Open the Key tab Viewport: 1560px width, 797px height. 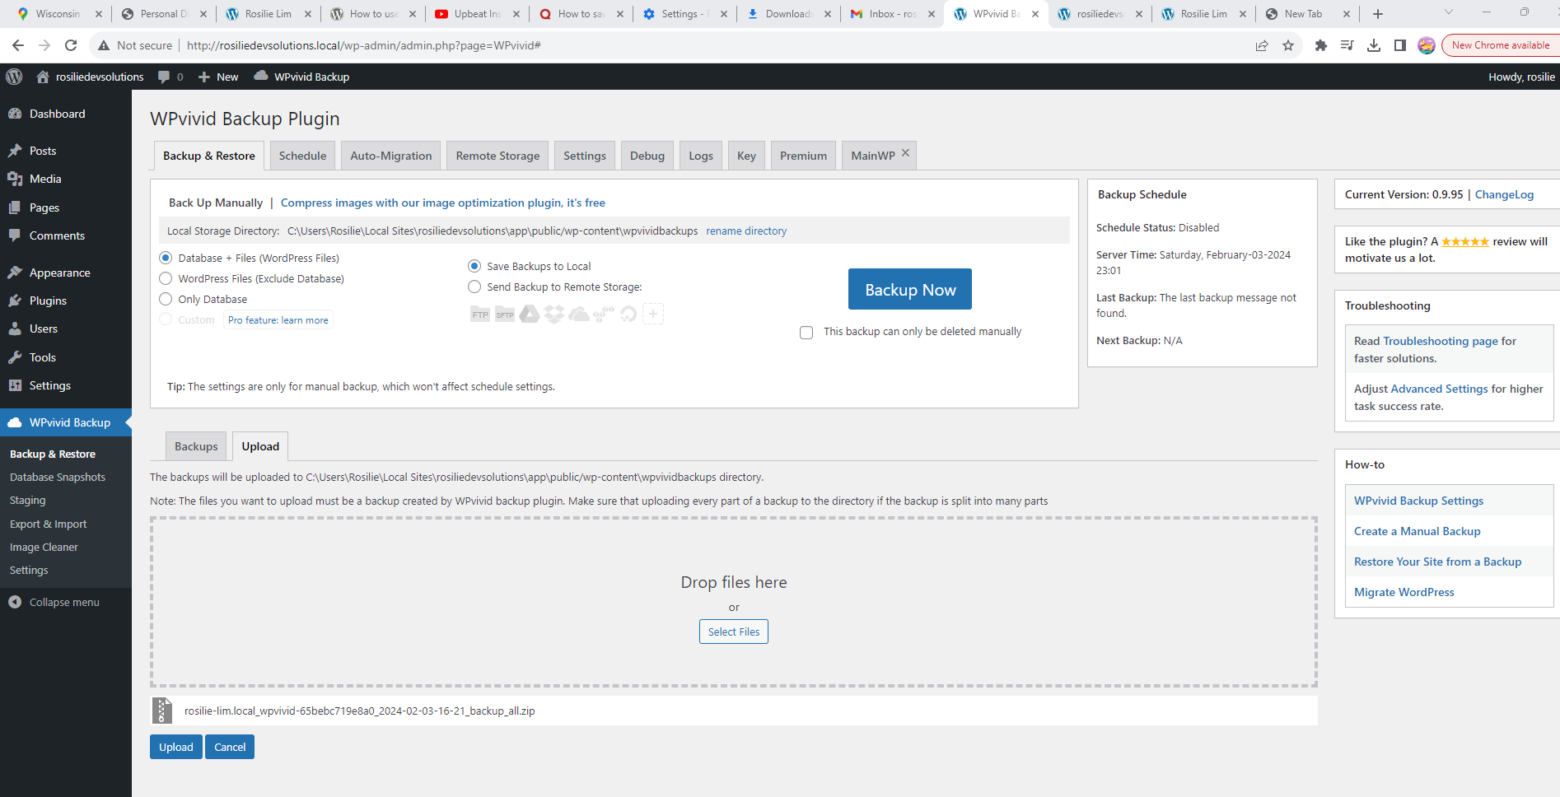point(746,156)
